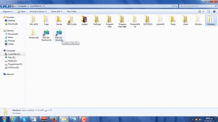
Task: Show hidden tray icons arrow
Action: tap(192, 120)
